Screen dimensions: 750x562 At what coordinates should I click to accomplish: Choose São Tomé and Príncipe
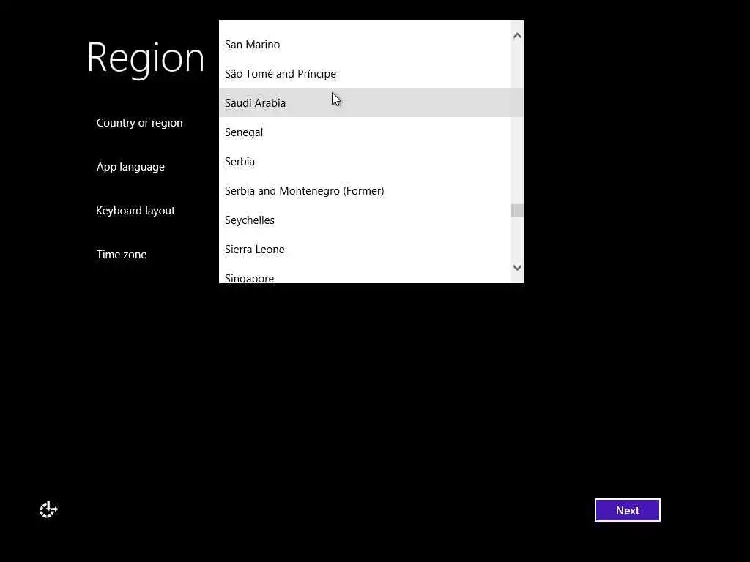(365, 74)
